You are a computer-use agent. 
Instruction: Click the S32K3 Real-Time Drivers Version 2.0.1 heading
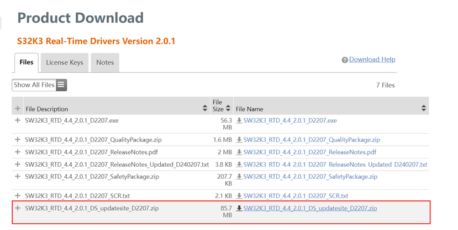(x=96, y=41)
